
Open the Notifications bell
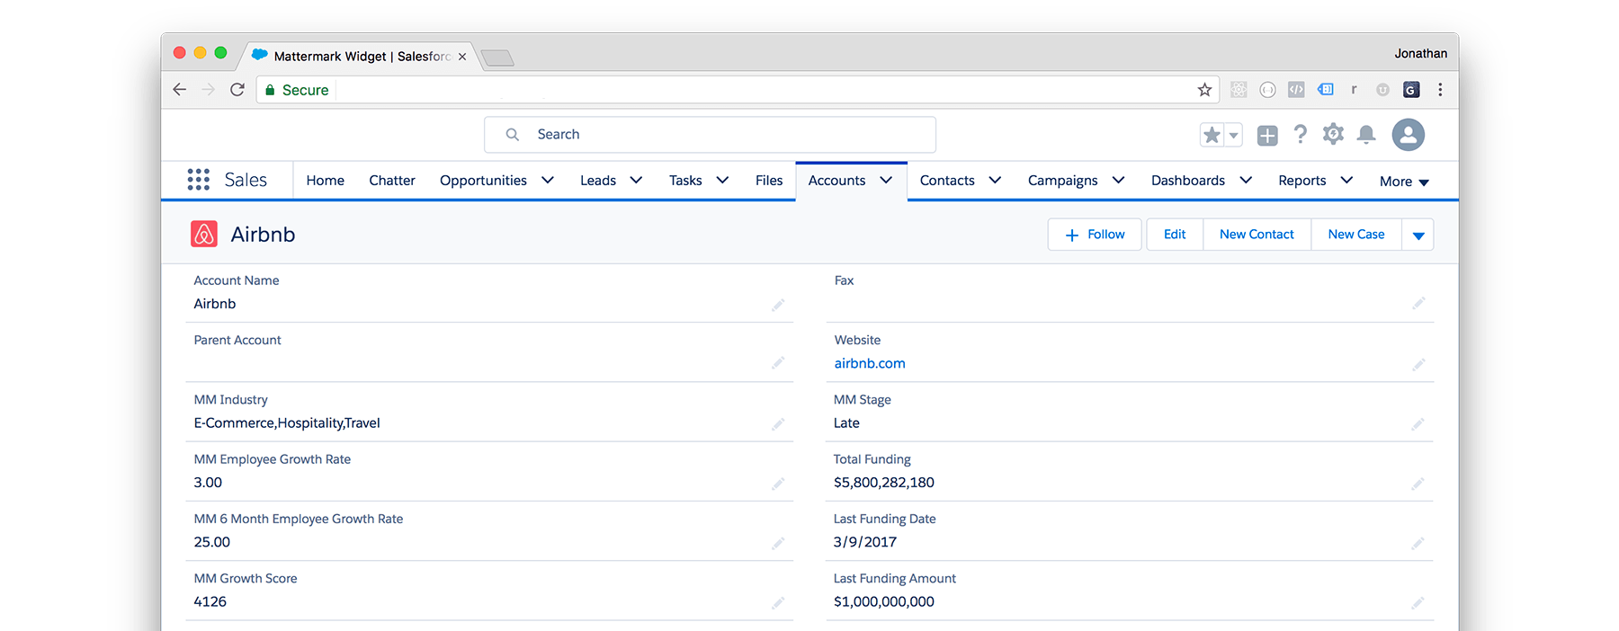[x=1366, y=135]
